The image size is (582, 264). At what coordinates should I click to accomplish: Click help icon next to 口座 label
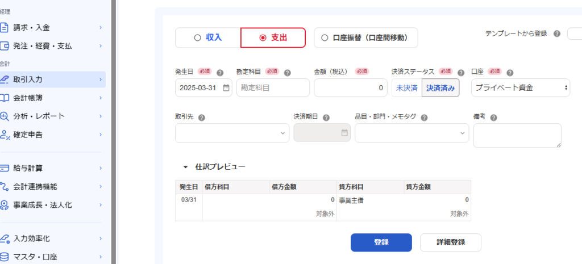(509, 73)
